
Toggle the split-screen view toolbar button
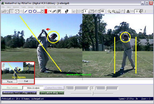tap(12, 11)
